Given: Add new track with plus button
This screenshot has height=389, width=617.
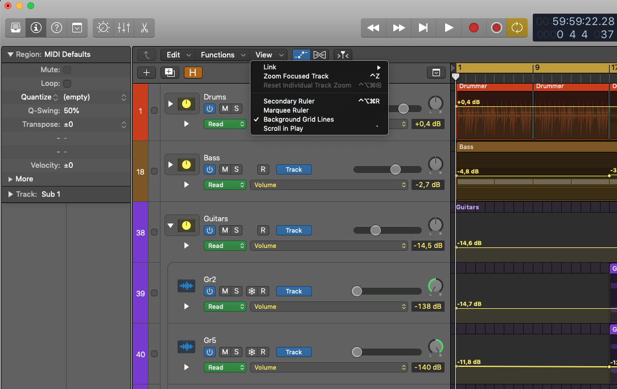Looking at the screenshot, I should click(146, 72).
